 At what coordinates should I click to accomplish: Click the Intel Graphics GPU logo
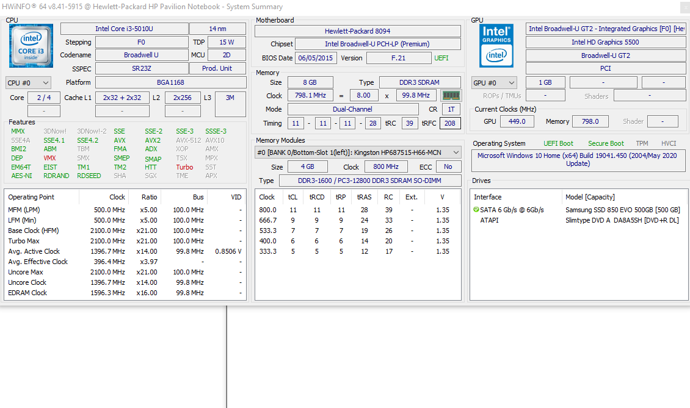pyautogui.click(x=496, y=45)
